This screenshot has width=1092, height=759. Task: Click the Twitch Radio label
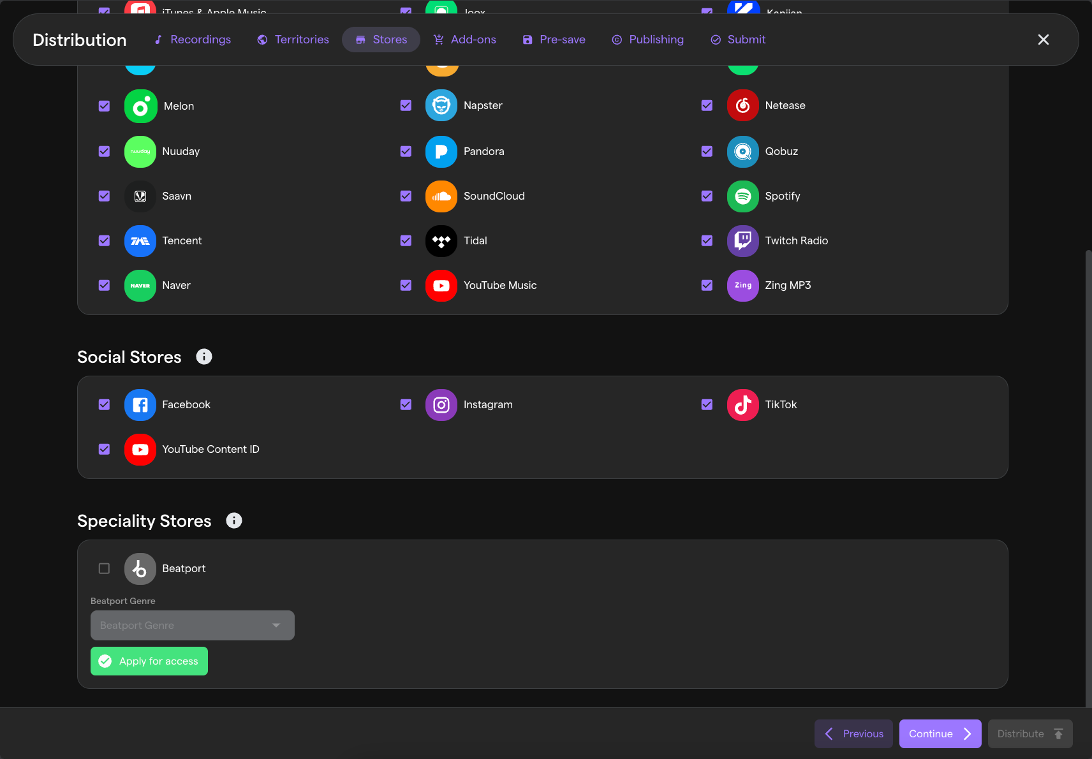click(797, 241)
